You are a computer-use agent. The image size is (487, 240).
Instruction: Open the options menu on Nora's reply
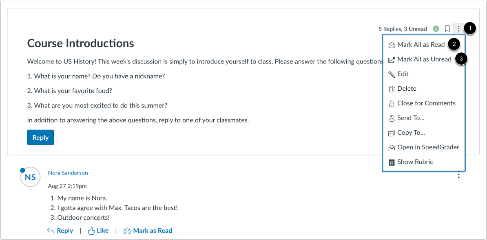458,175
